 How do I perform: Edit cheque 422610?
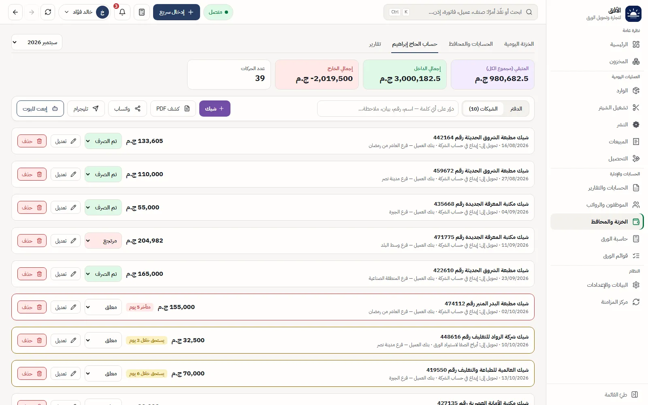[66, 274]
